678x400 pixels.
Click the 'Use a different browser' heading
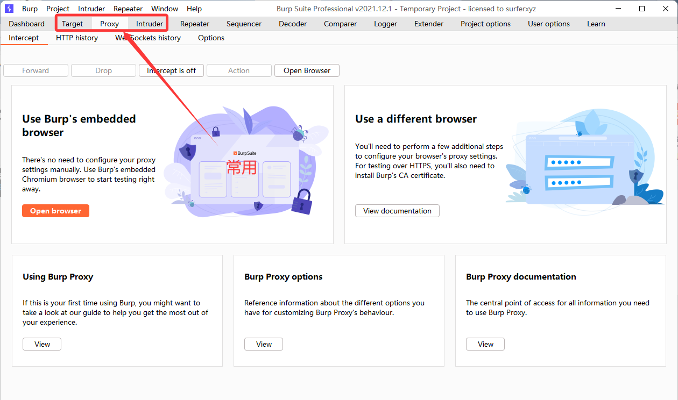[416, 119]
